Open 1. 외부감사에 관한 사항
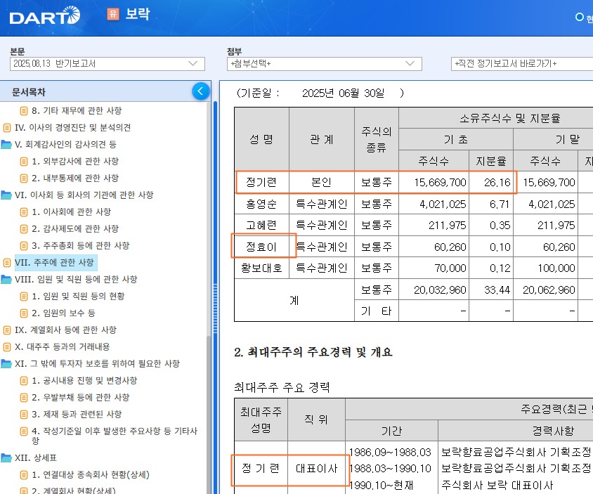The image size is (593, 494). (x=75, y=162)
